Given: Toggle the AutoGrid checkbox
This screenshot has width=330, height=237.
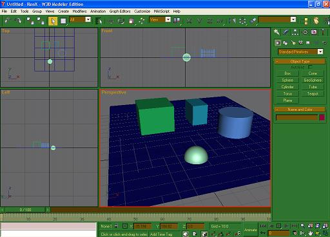Looking at the screenshot, I should [x=310, y=67].
